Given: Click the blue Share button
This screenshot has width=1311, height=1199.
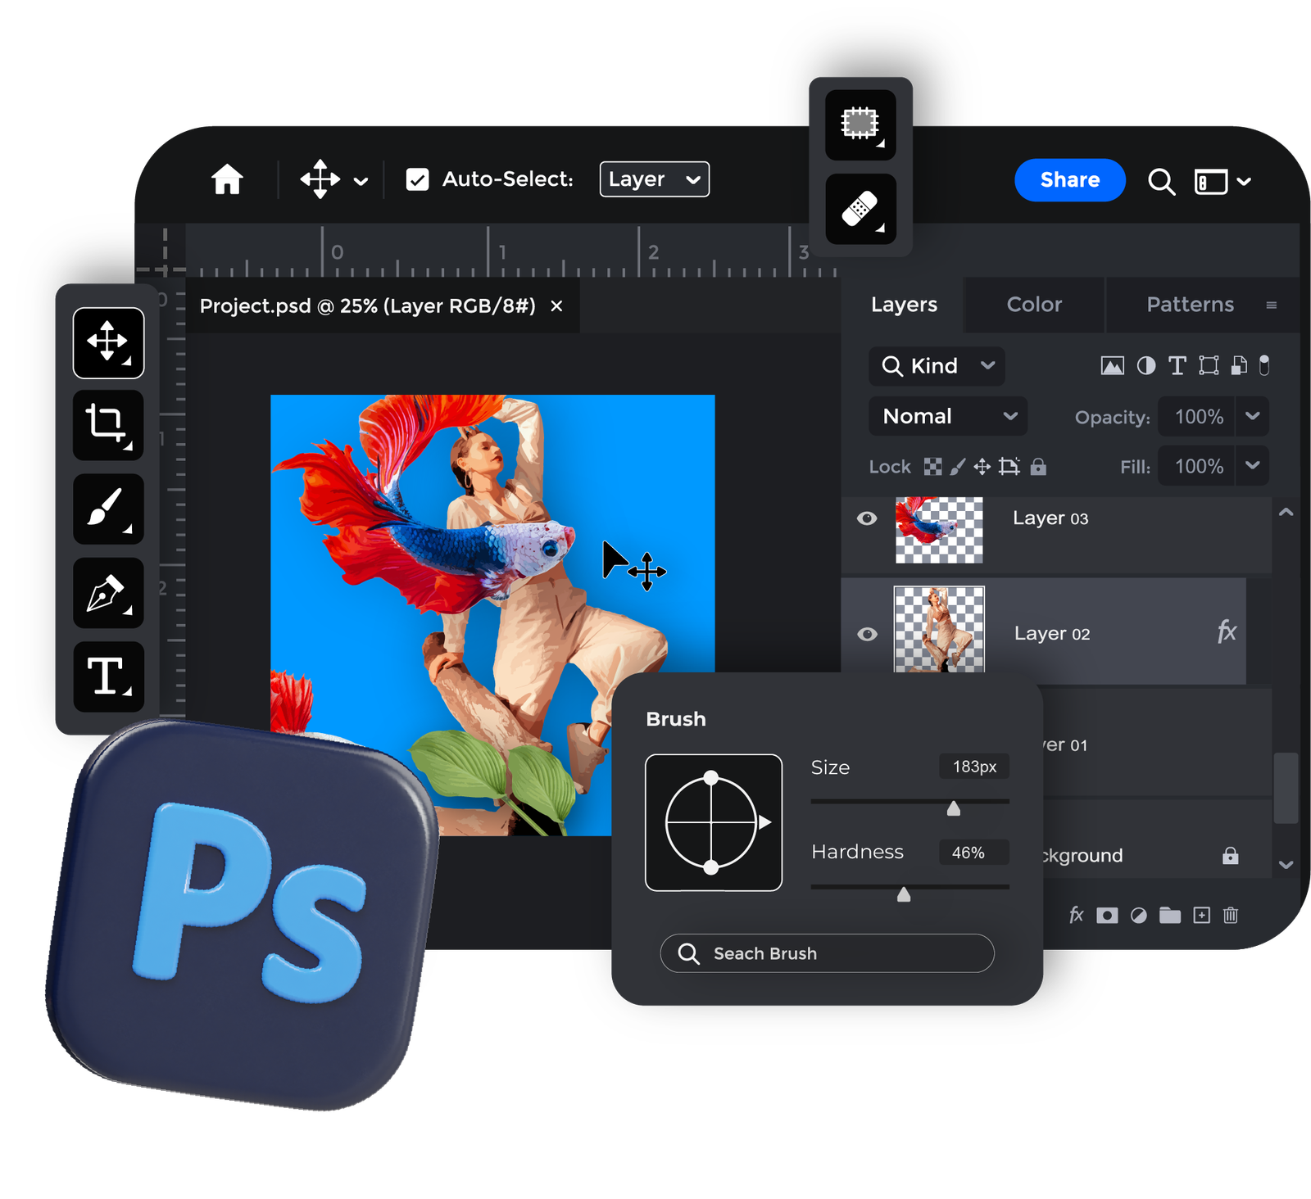Looking at the screenshot, I should pos(1070,180).
